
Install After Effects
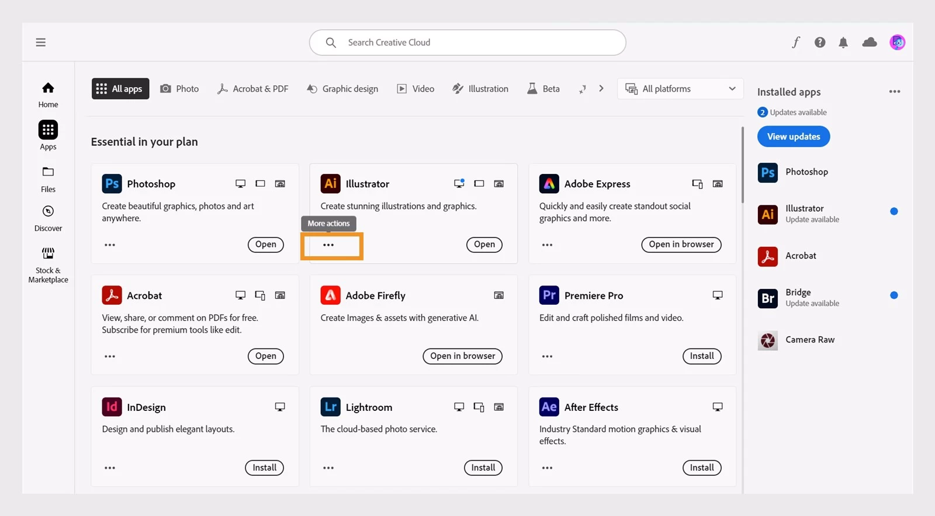coord(702,468)
